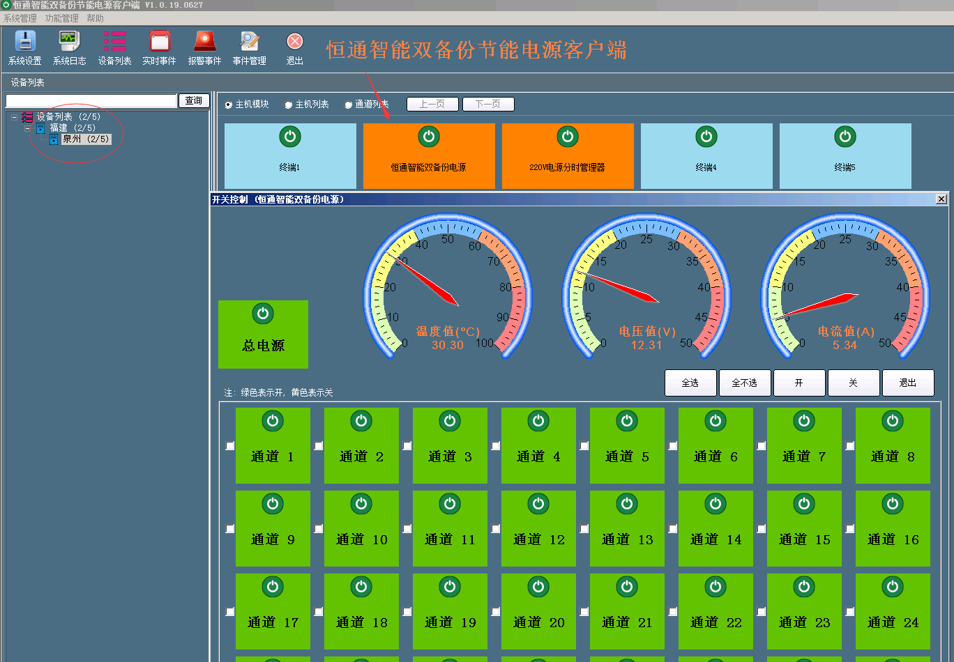Check the box for 通道 5
The height and width of the screenshot is (662, 954).
(584, 446)
